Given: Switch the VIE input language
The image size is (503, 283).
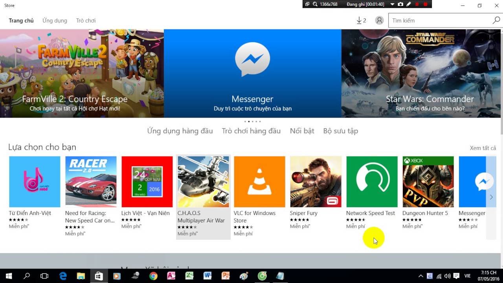Looking at the screenshot, I should pyautogui.click(x=468, y=276).
